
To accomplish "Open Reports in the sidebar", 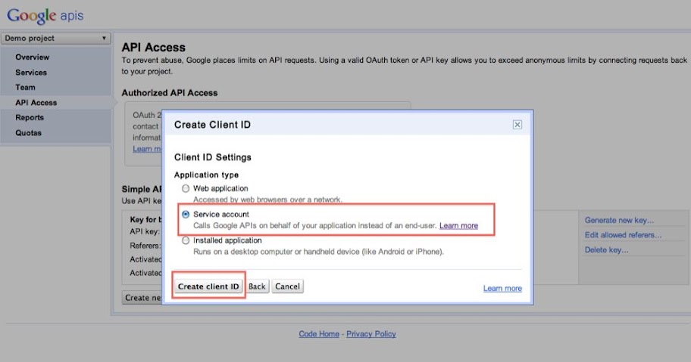I will click(30, 118).
